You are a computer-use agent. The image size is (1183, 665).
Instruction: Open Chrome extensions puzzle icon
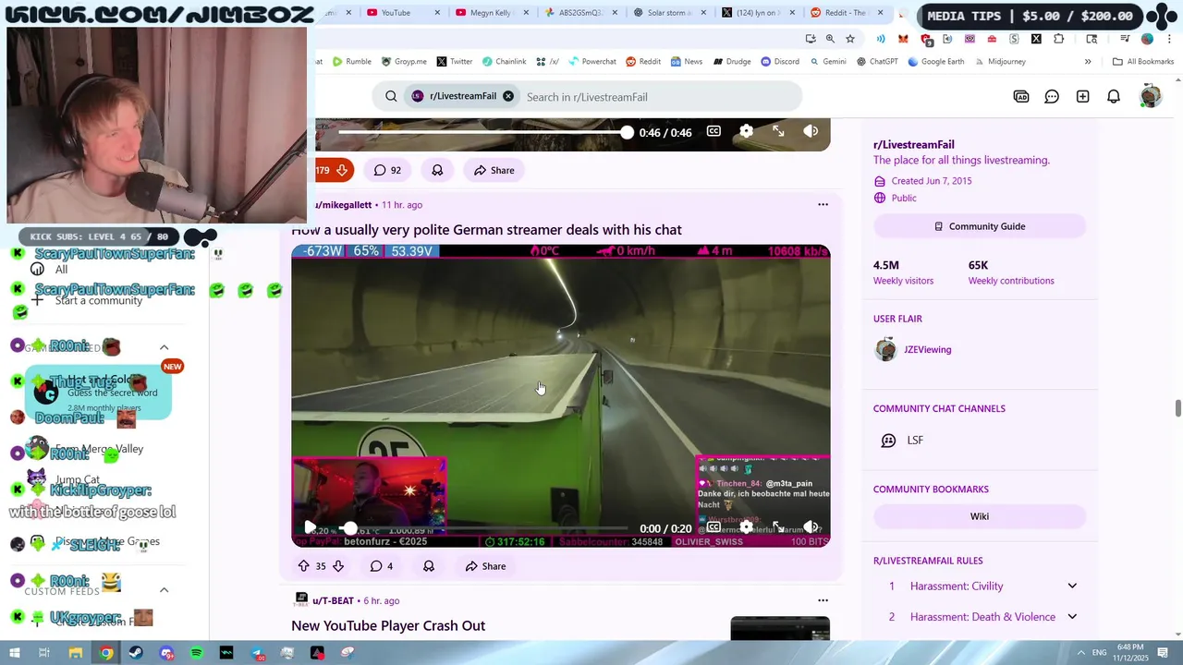coord(1058,39)
